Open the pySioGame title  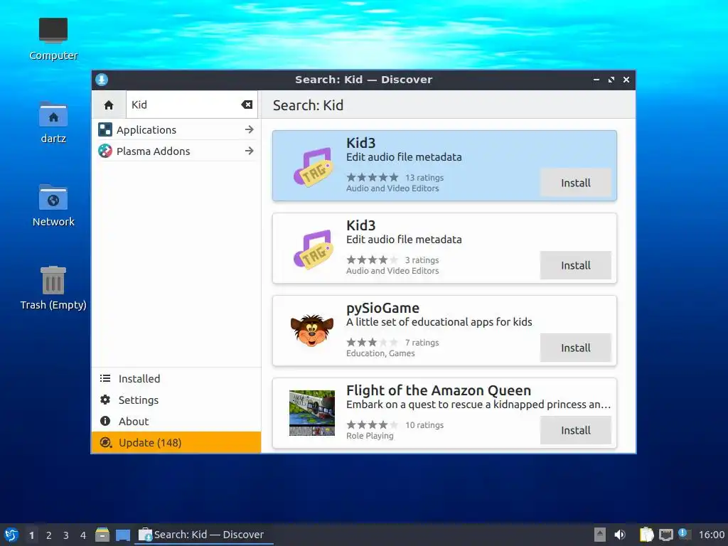382,308
